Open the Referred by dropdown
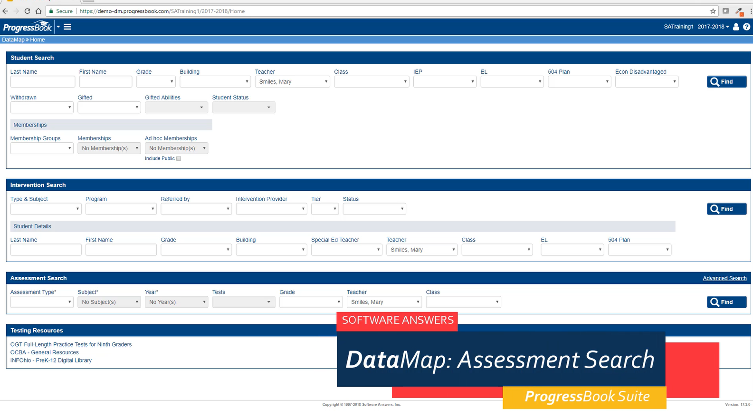The height and width of the screenshot is (419, 753). pyautogui.click(x=196, y=209)
